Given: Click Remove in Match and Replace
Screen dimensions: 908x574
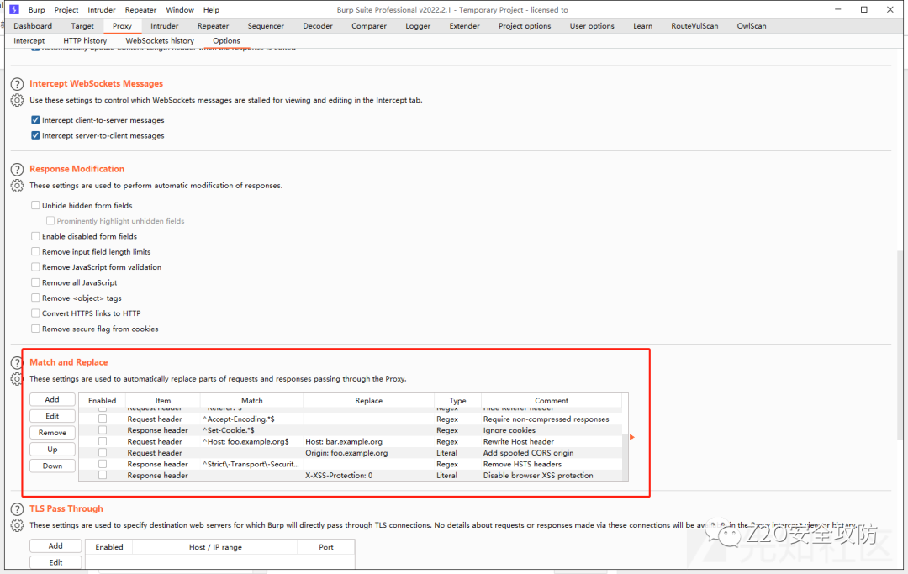Looking at the screenshot, I should 52,433.
